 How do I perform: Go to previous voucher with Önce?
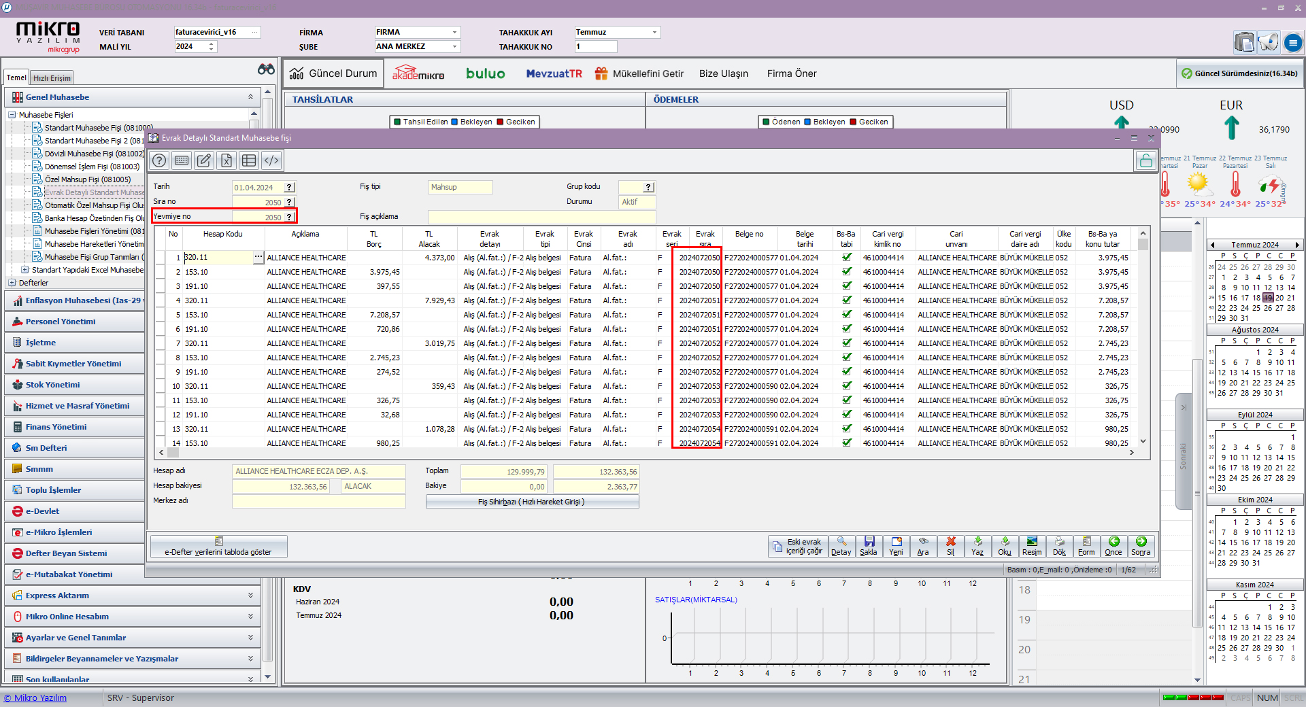click(1114, 546)
